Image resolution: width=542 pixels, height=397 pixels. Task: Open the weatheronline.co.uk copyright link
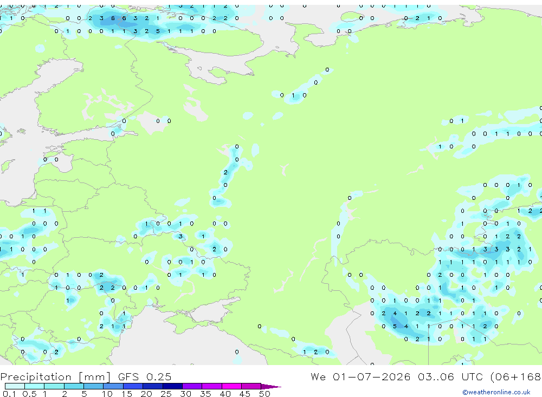tap(496, 392)
